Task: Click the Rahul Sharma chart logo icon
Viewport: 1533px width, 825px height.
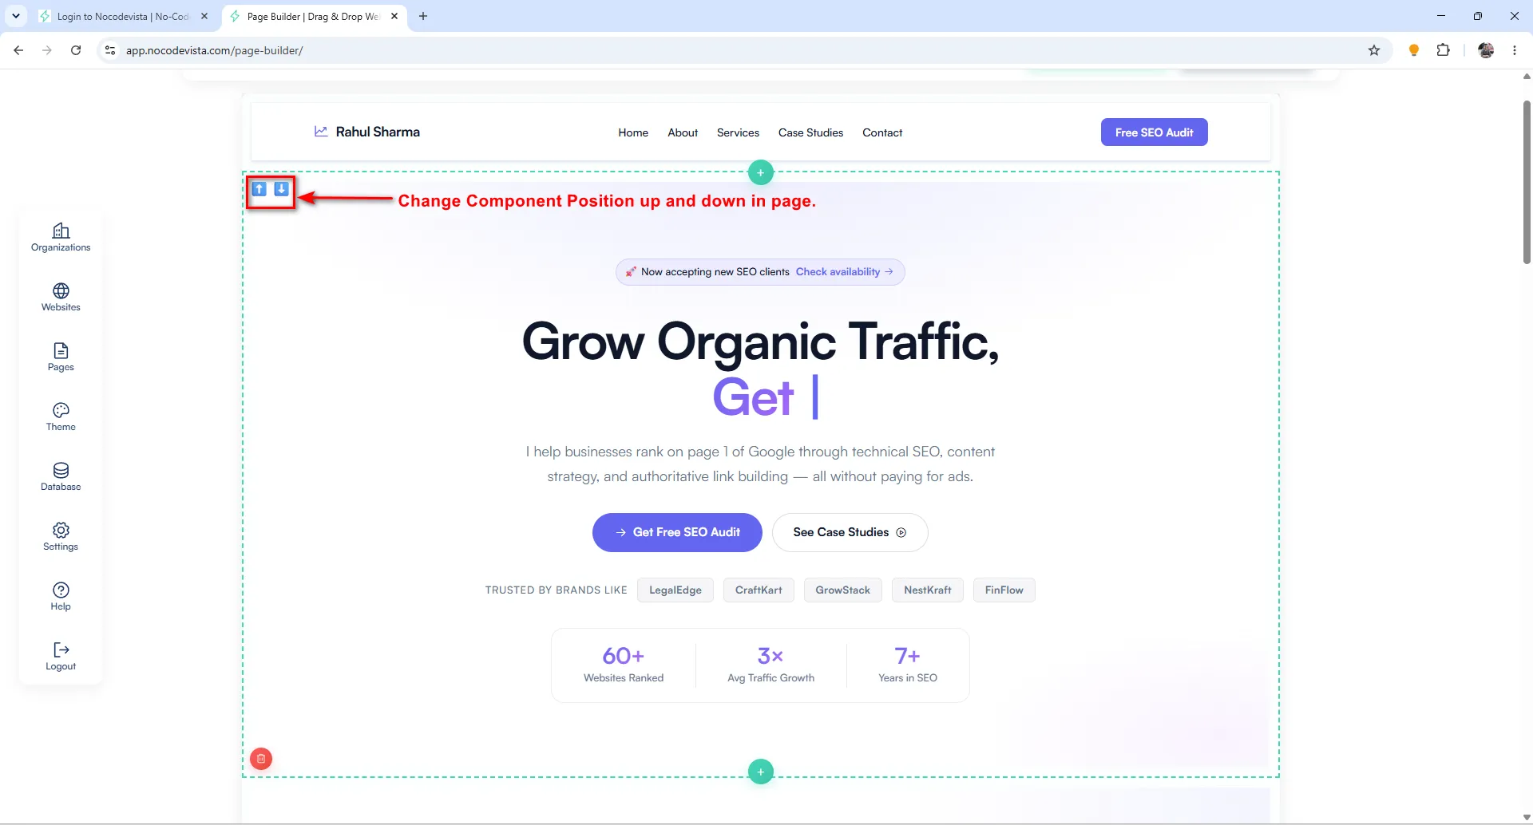Action: 321,132
